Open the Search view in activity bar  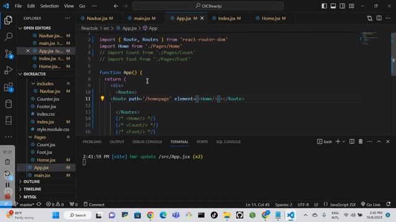(x=8, y=37)
